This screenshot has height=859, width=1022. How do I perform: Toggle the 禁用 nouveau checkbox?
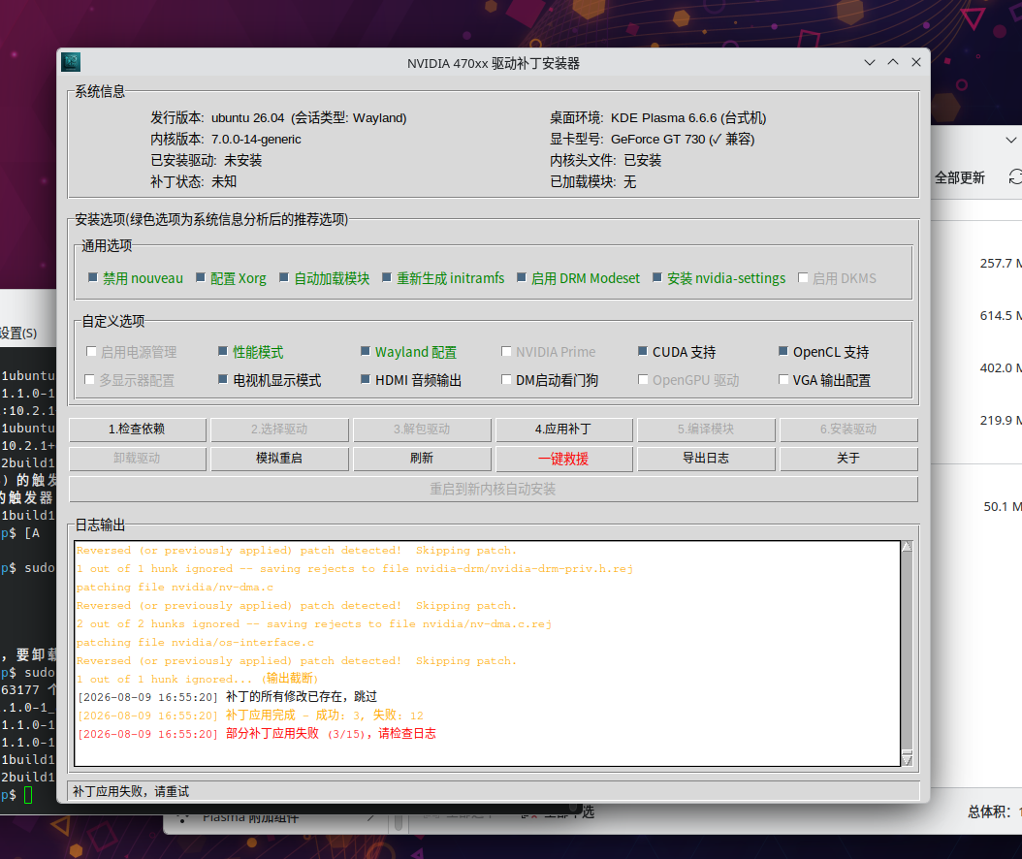92,277
